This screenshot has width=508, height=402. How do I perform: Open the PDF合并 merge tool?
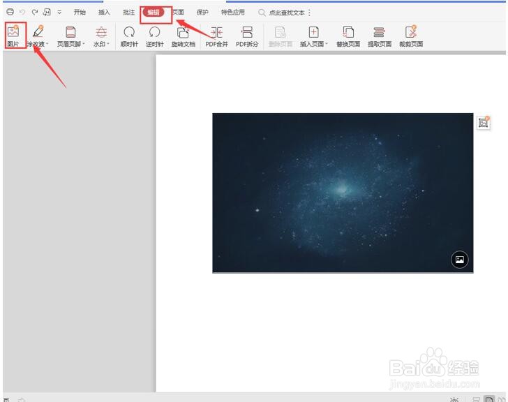click(x=216, y=36)
